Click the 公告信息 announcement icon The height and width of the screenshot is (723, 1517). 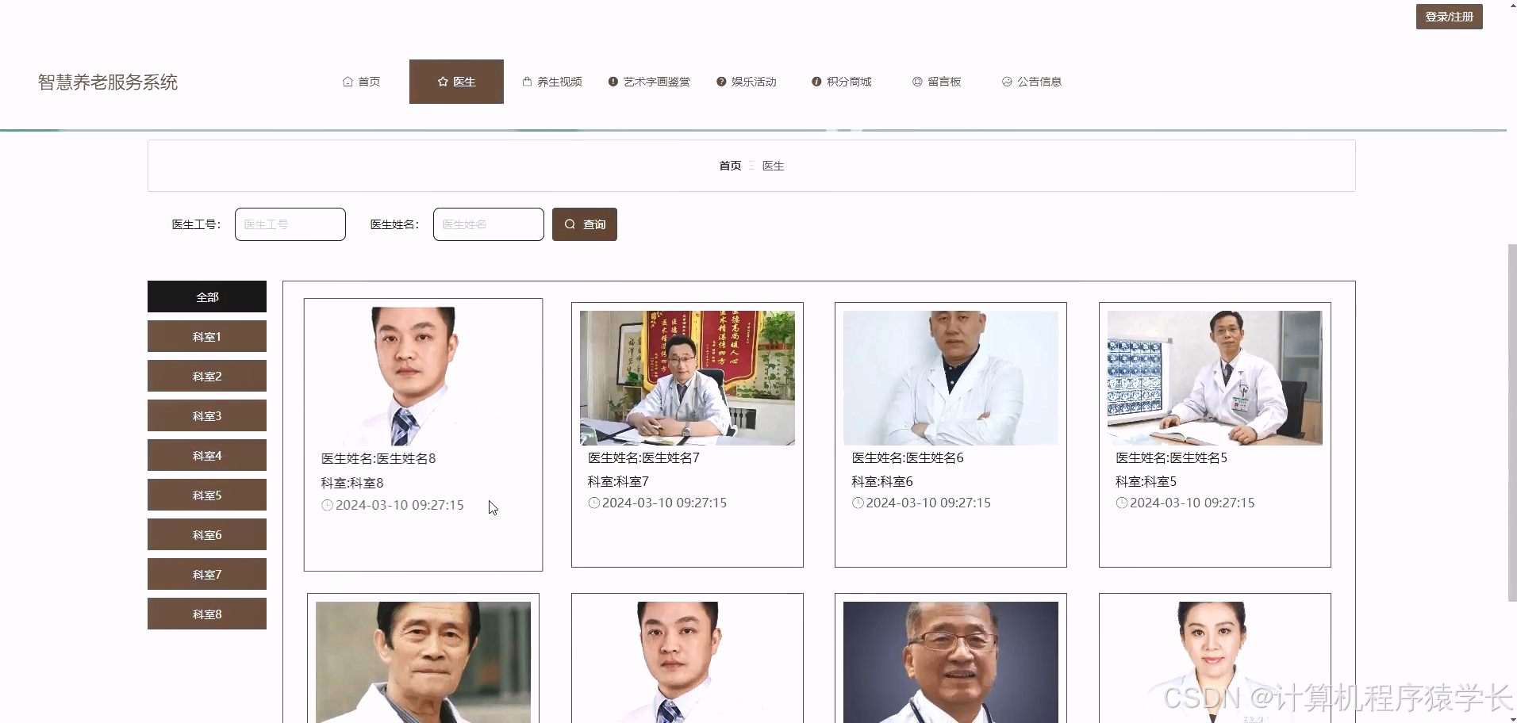coord(1006,81)
